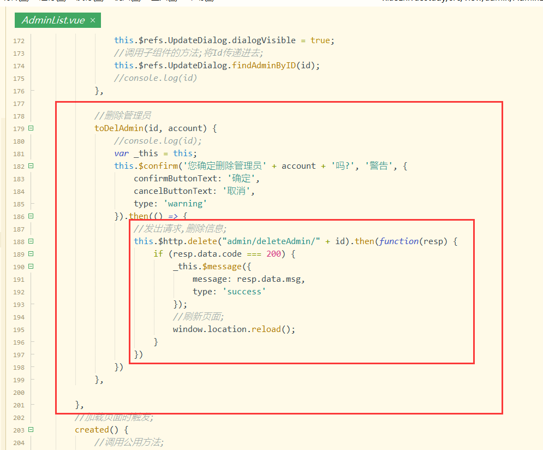This screenshot has width=543, height=450.
Task: Collapse the toDelAdmin method at line 179
Action: point(31,128)
